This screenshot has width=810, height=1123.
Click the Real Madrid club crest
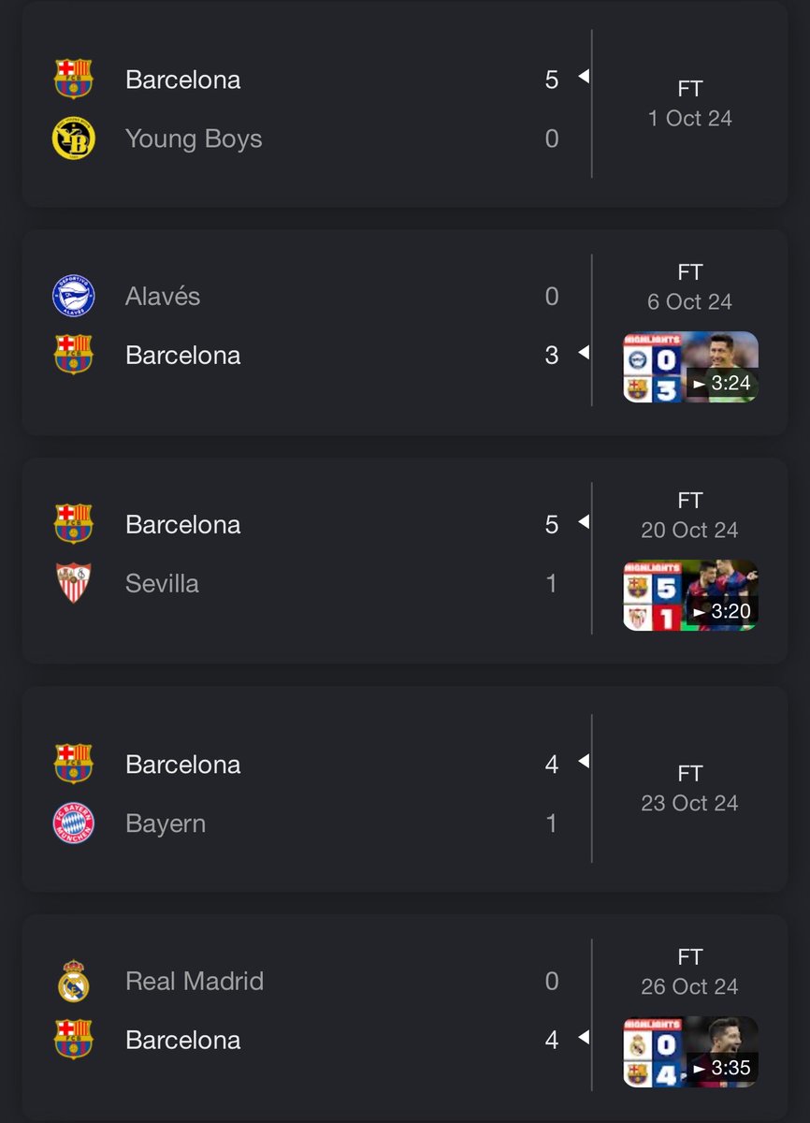[73, 981]
